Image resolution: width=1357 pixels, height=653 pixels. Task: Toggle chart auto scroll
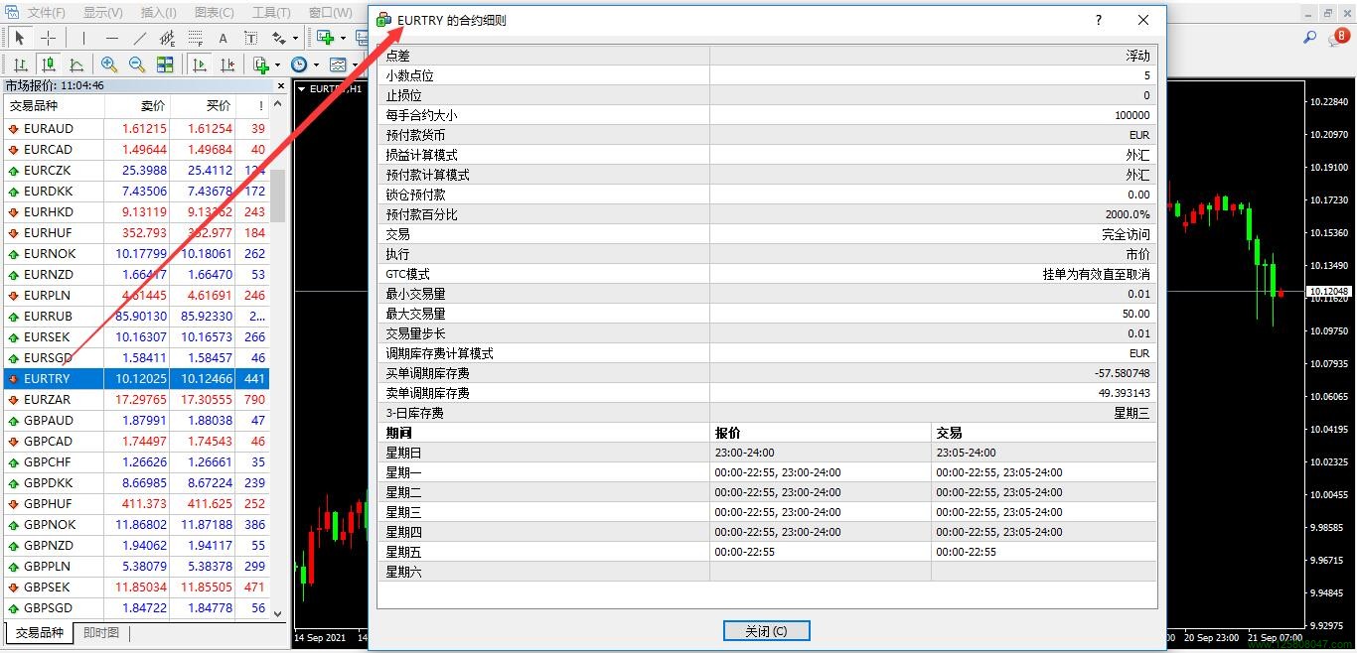(200, 65)
